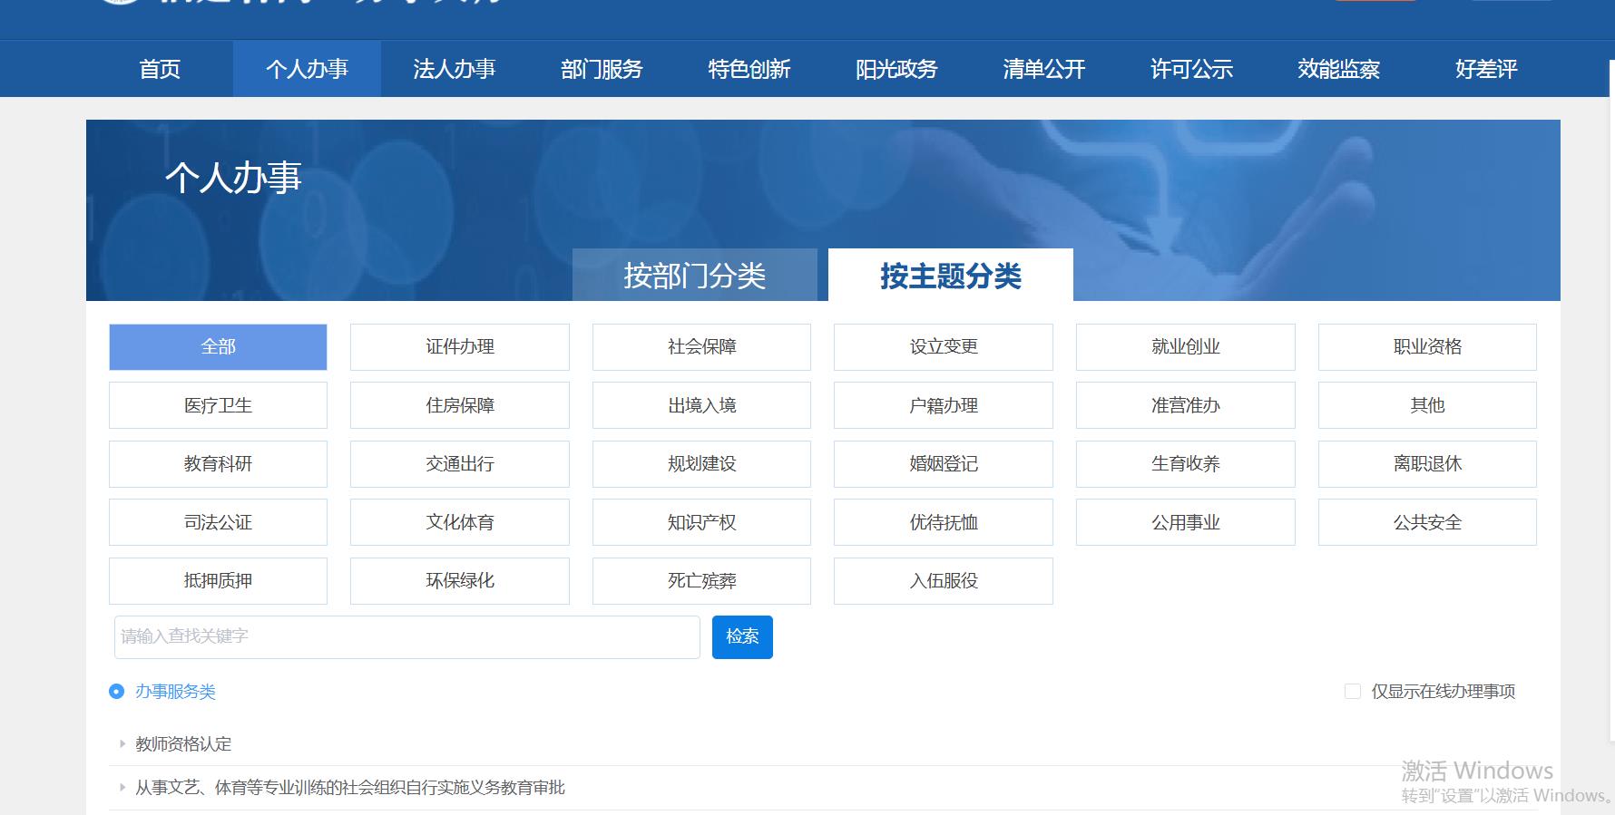Image resolution: width=1615 pixels, height=815 pixels.
Task: Open the 文化体育 category
Action: [x=460, y=522]
